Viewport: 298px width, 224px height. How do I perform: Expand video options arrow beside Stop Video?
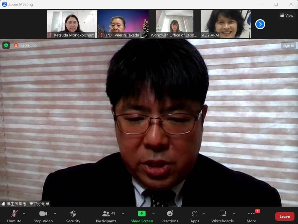pos(55,214)
